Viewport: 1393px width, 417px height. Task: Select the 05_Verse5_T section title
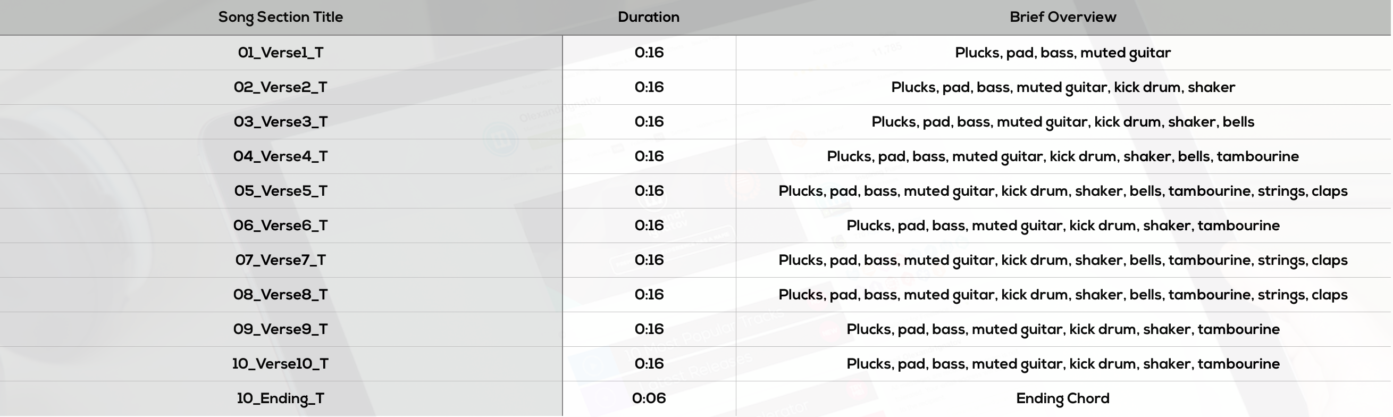tap(281, 191)
